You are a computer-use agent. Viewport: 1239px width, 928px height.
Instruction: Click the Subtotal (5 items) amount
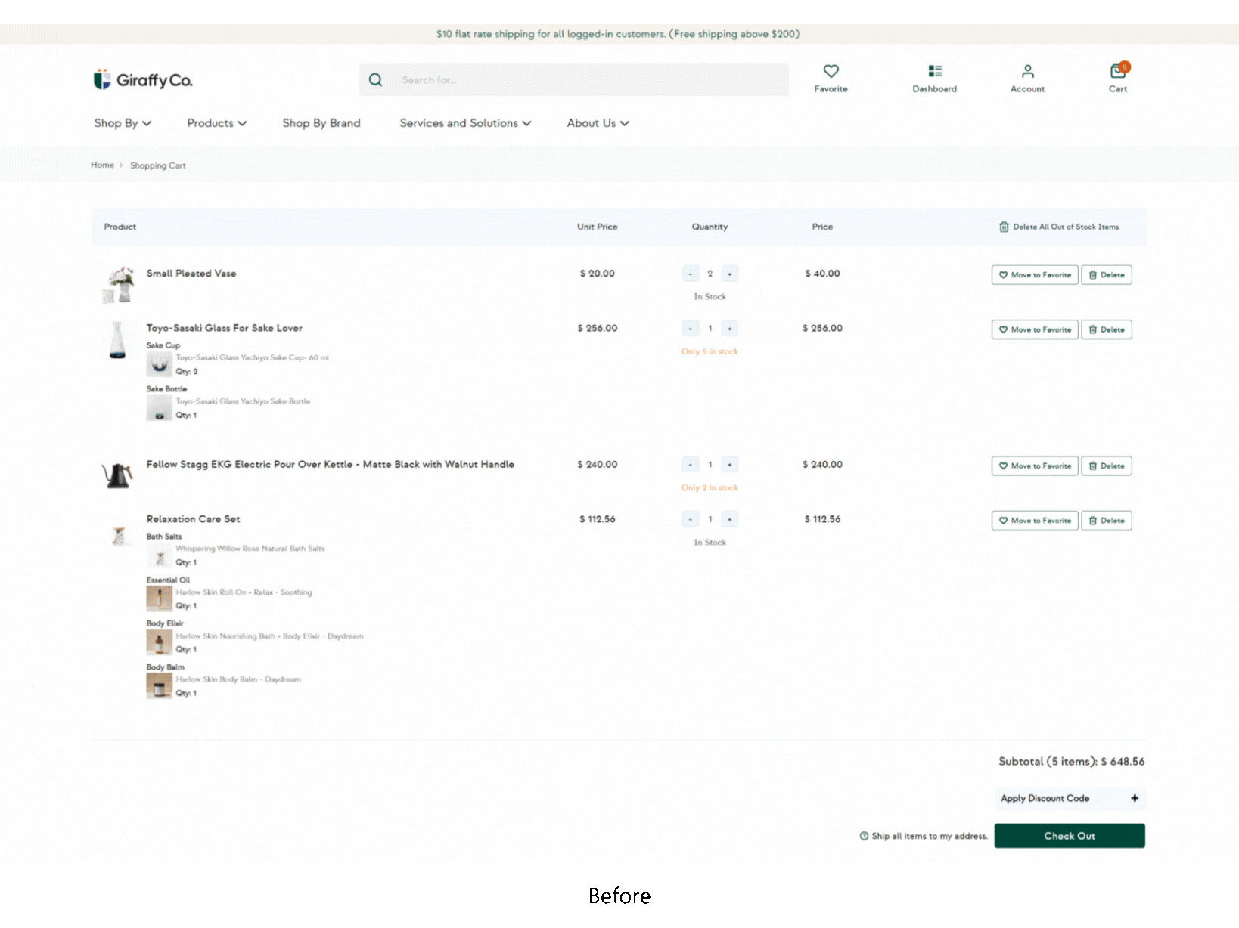click(1071, 761)
